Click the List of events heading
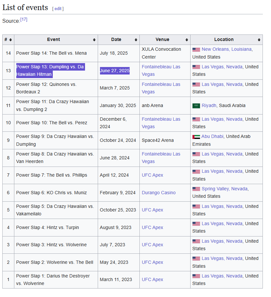This screenshot has height=297, width=271. click(25, 7)
